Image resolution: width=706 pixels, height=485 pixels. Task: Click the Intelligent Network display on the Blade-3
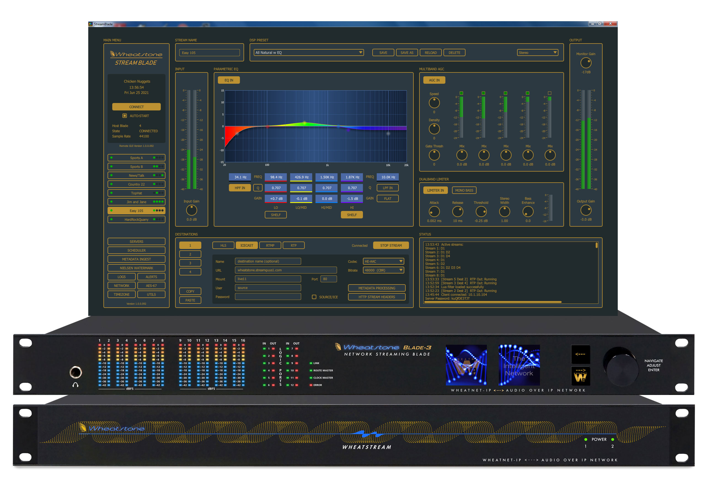point(519,365)
